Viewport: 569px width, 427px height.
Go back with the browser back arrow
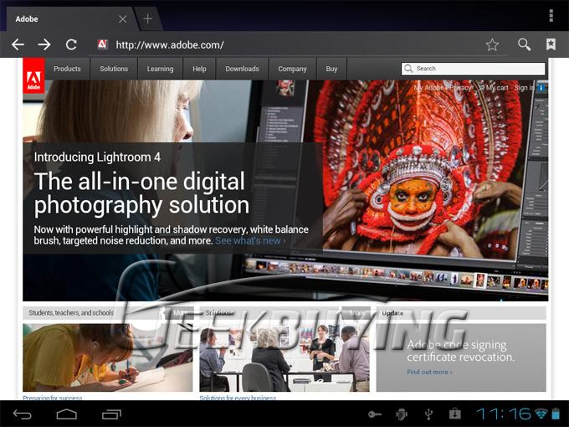(18, 44)
